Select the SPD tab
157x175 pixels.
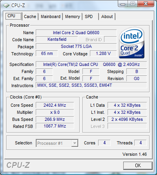pyautogui.click(x=90, y=16)
